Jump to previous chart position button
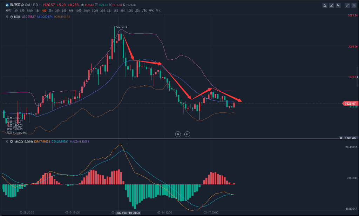This screenshot has height=216, width=359. (x=178, y=134)
